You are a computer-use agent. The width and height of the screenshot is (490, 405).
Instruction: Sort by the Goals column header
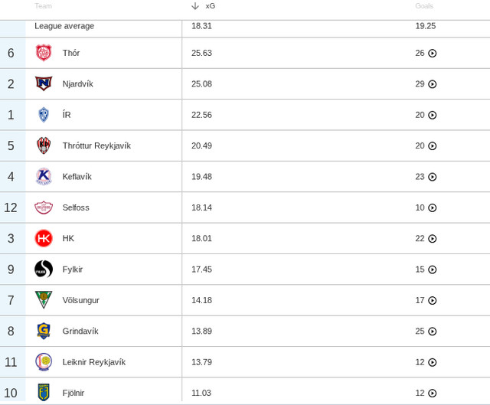coord(424,6)
